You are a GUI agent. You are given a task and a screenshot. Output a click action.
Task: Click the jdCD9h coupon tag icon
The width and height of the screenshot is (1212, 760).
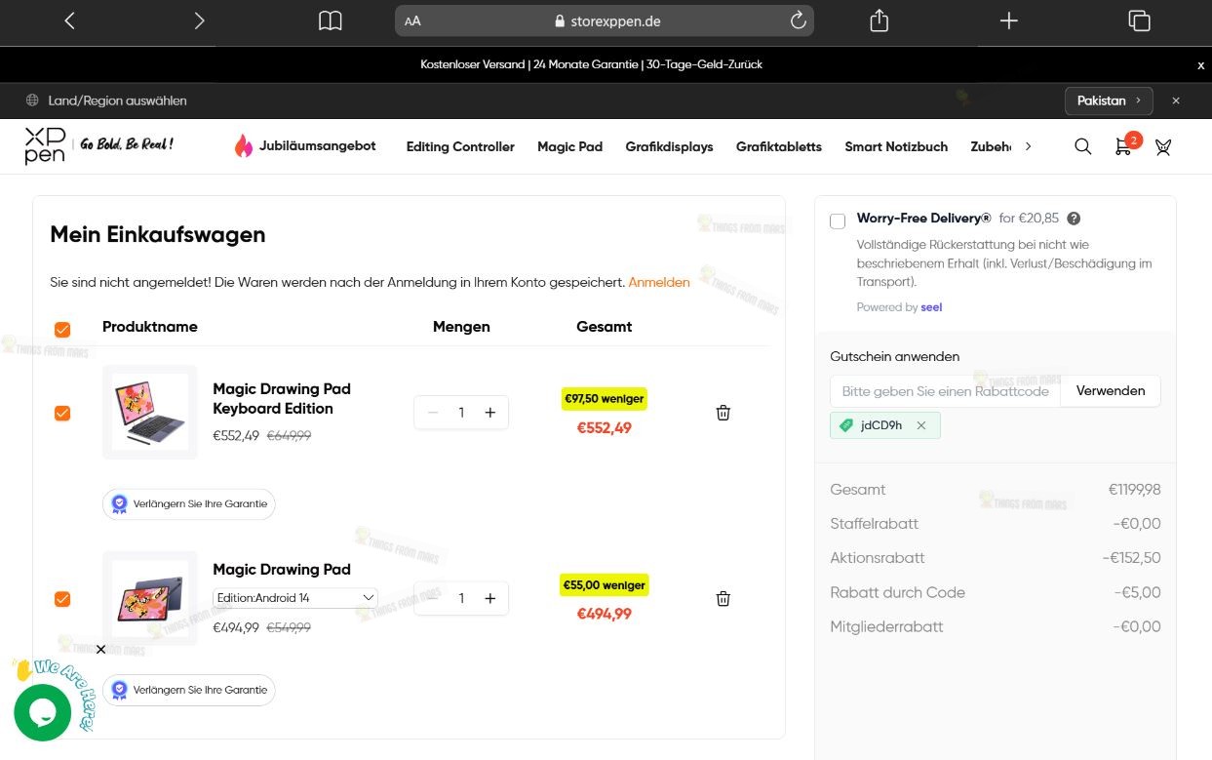[845, 425]
